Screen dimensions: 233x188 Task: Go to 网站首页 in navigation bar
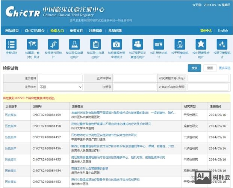click(x=12, y=30)
